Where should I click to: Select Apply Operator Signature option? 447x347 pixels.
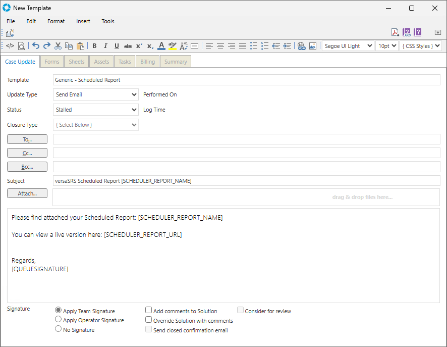[x=58, y=319]
